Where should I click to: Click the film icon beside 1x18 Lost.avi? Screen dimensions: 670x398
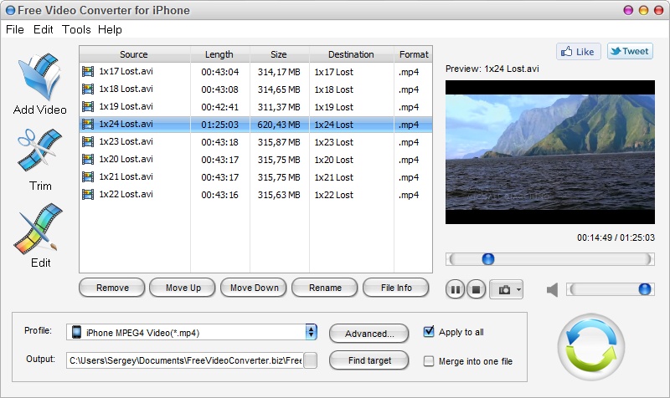pos(88,89)
